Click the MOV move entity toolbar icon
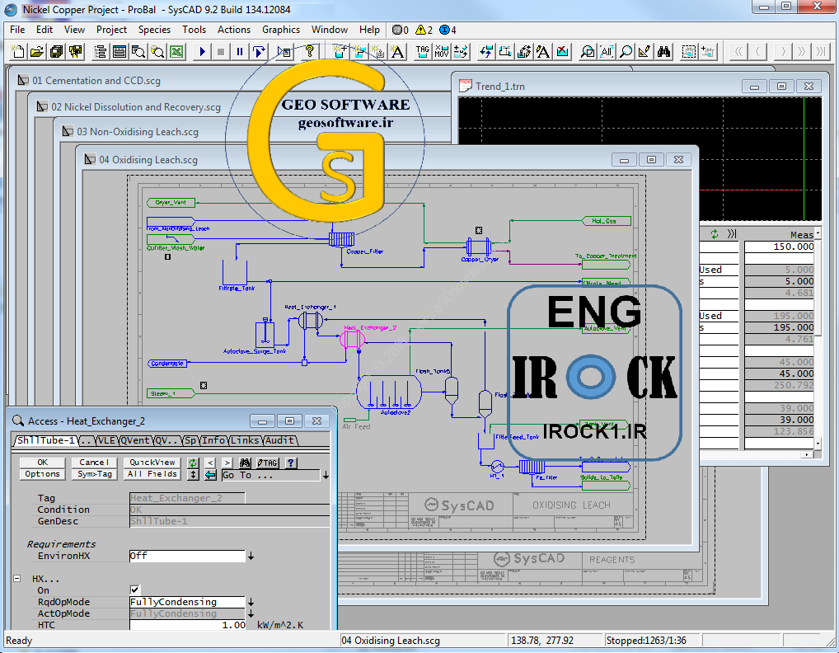This screenshot has height=653, width=839. [x=442, y=52]
